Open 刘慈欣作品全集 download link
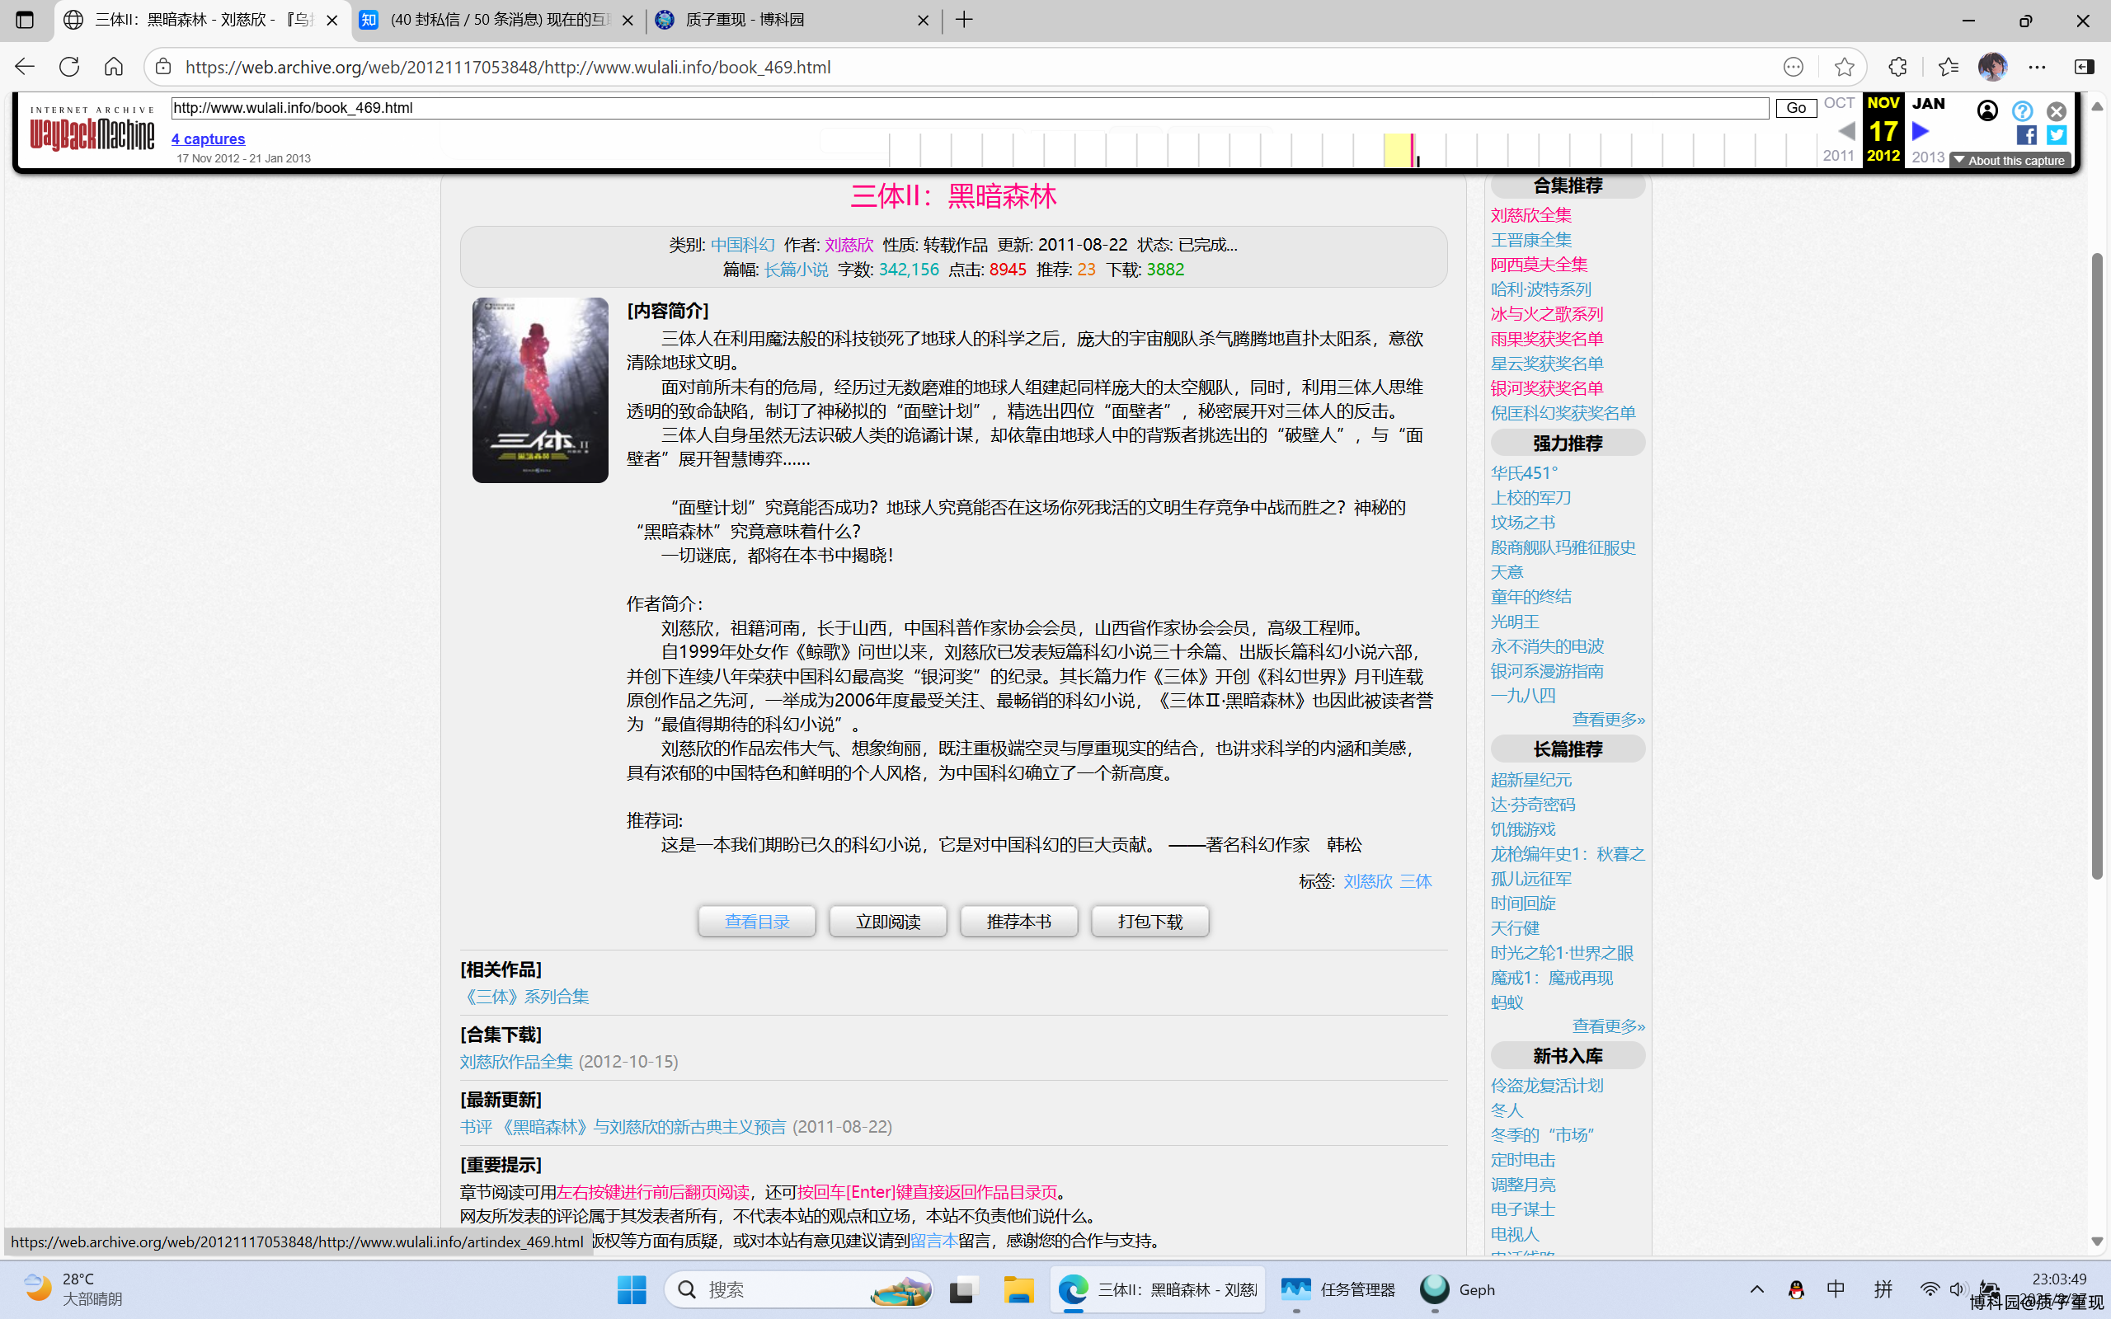 pos(516,1062)
